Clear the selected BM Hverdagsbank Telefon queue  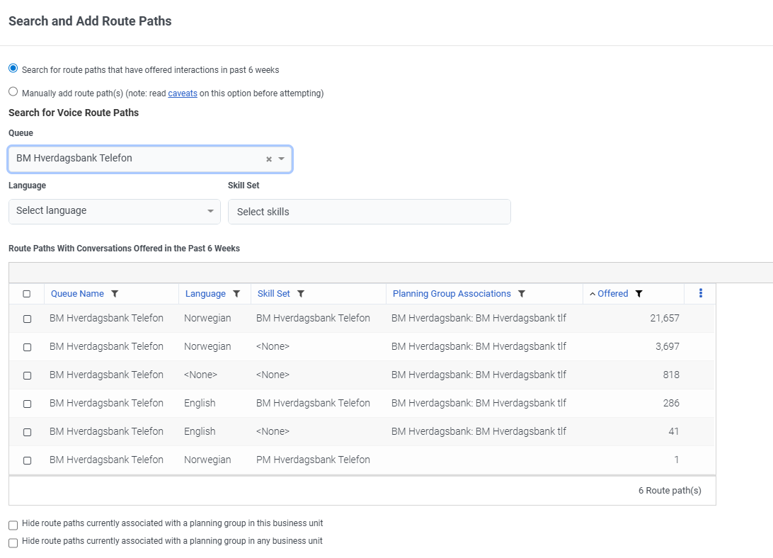pos(269,159)
